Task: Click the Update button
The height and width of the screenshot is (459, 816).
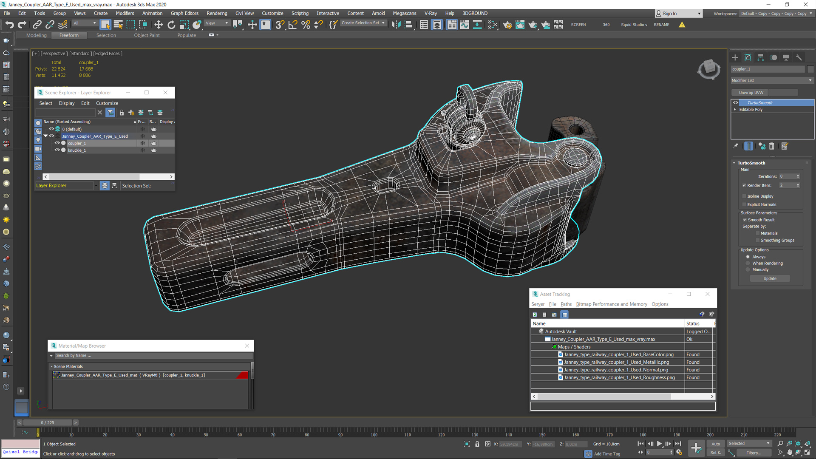Action: click(x=770, y=278)
